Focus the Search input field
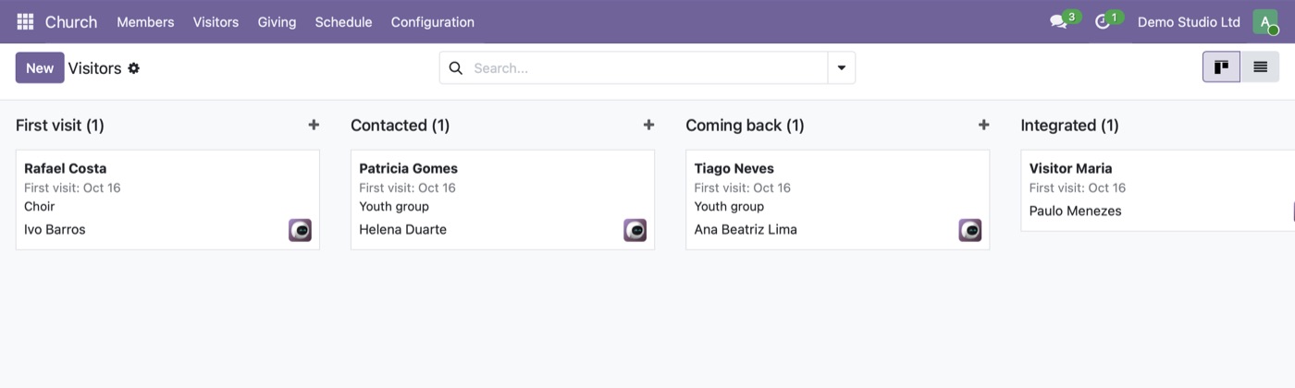The height and width of the screenshot is (388, 1295). tap(647, 67)
